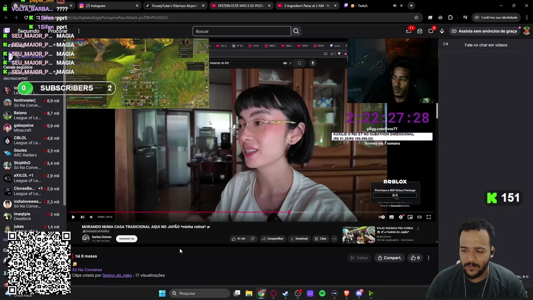Open the clip more options vertical dots
The height and width of the screenshot is (300, 533).
[428, 258]
